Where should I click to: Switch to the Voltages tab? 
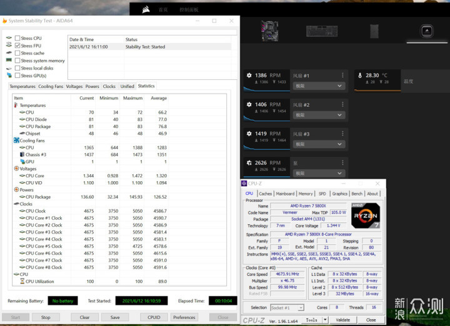click(74, 86)
